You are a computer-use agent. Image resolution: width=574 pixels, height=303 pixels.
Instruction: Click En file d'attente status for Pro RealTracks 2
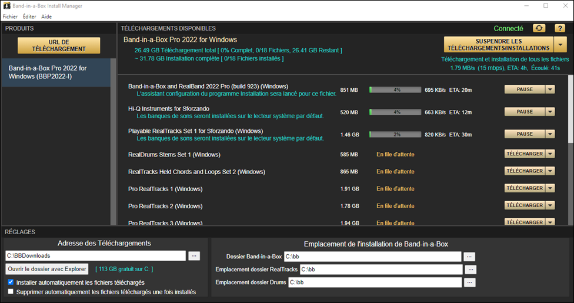(x=395, y=206)
